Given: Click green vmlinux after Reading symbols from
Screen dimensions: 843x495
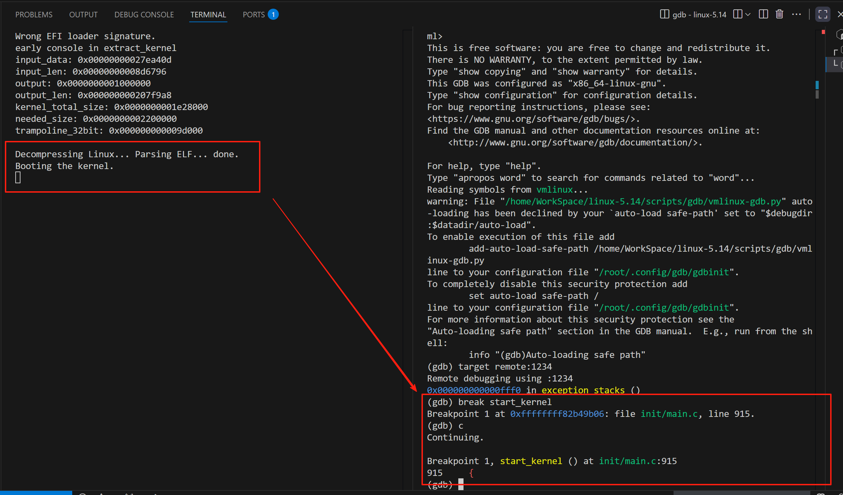Looking at the screenshot, I should click(x=554, y=190).
